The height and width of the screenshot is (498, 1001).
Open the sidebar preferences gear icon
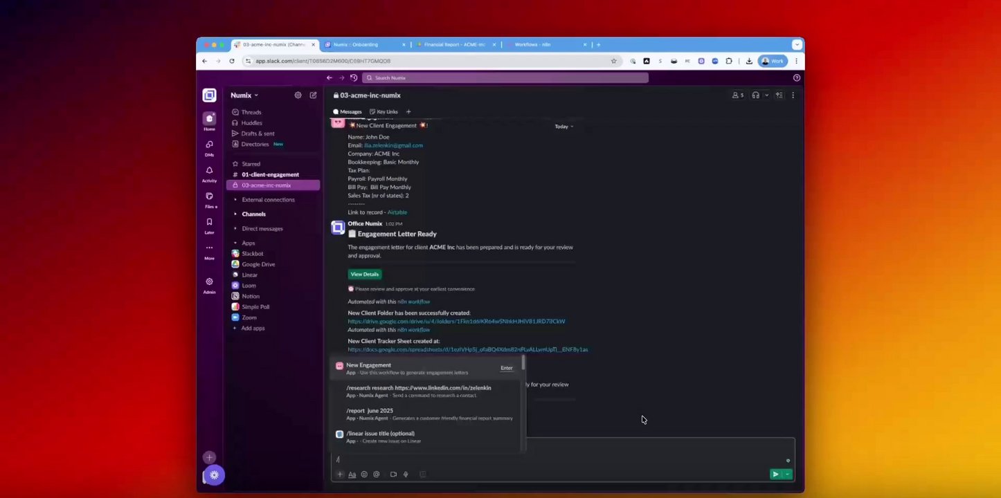[298, 95]
